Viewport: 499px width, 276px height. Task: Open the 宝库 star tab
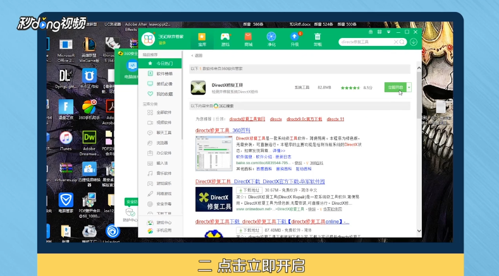202,39
